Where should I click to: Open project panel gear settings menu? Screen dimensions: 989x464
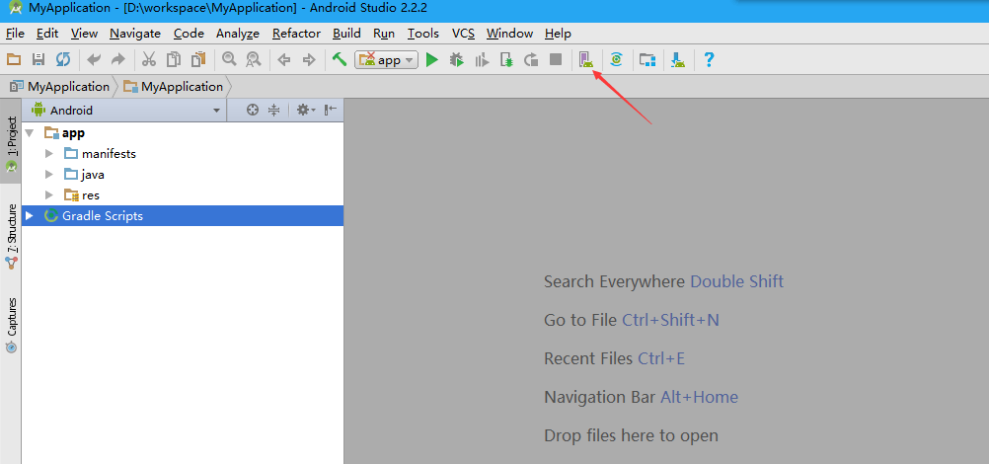pyautogui.click(x=305, y=110)
